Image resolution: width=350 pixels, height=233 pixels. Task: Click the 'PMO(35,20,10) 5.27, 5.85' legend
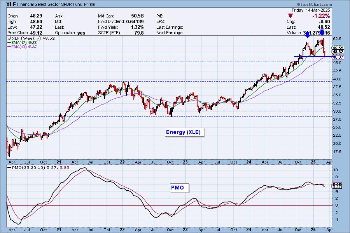click(x=38, y=167)
